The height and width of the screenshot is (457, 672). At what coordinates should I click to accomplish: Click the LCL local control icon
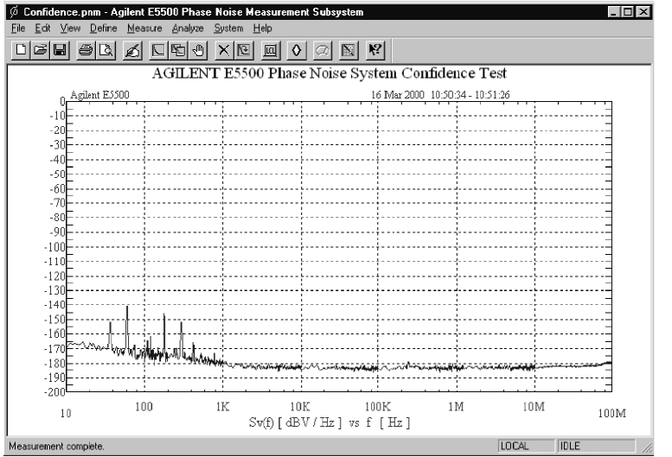pos(271,50)
